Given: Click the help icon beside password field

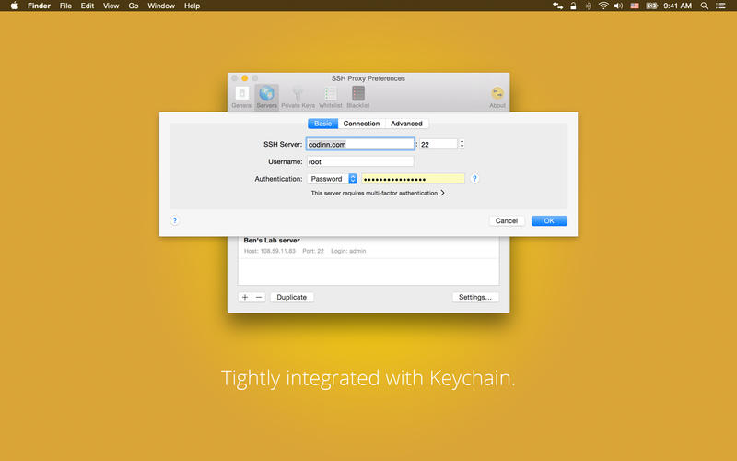Looking at the screenshot, I should 475,179.
